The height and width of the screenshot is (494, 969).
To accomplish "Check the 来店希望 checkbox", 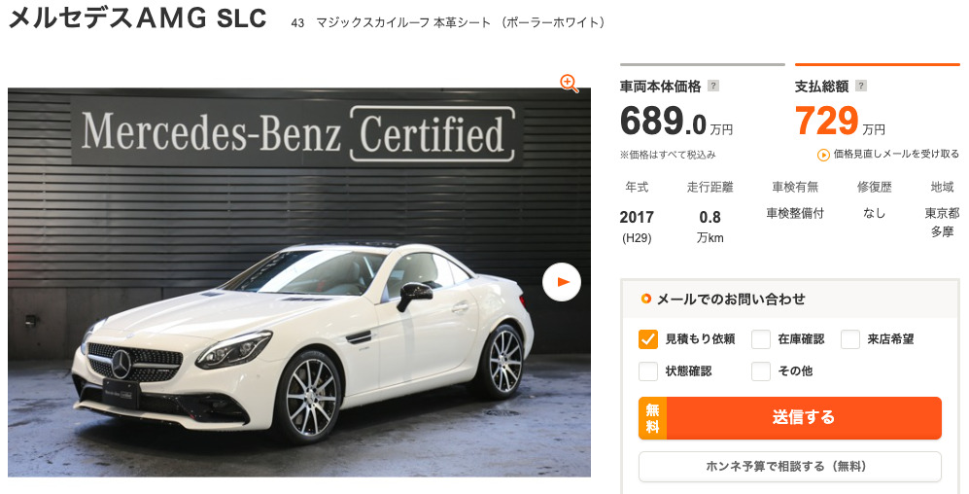I will pyautogui.click(x=850, y=338).
